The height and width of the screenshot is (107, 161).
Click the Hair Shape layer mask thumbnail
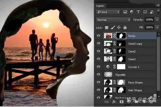point(121,90)
